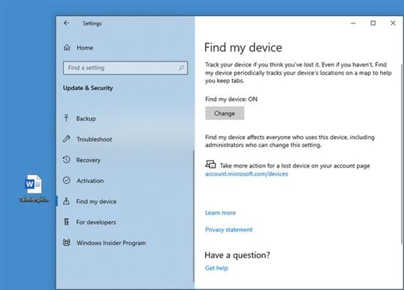Viewport: 404px width, 290px height.
Task: Click the Update & Security heading
Action: (88, 88)
